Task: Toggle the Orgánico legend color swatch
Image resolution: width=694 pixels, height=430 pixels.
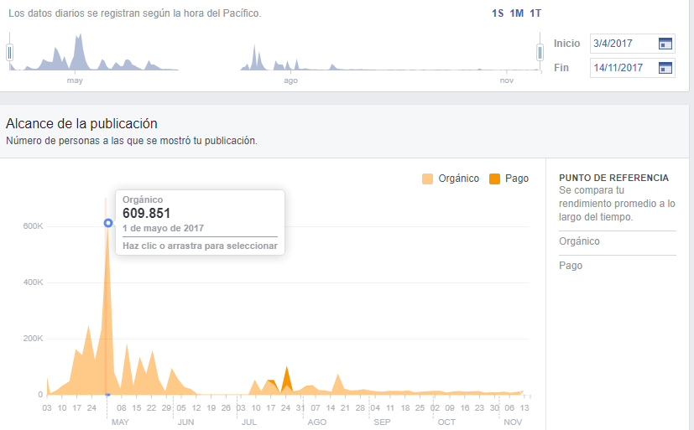Action: pos(427,179)
